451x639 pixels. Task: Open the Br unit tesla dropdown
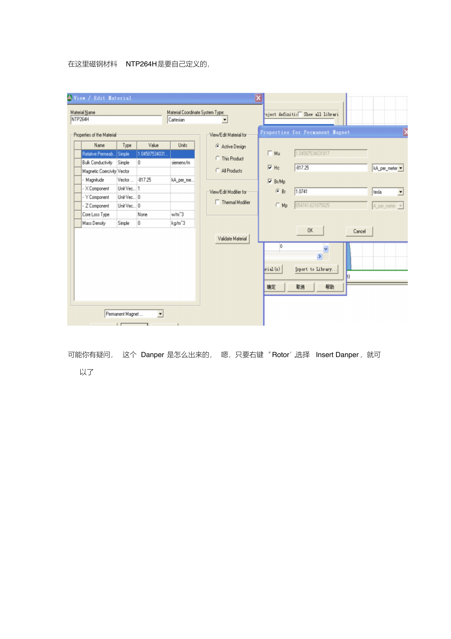pyautogui.click(x=401, y=192)
